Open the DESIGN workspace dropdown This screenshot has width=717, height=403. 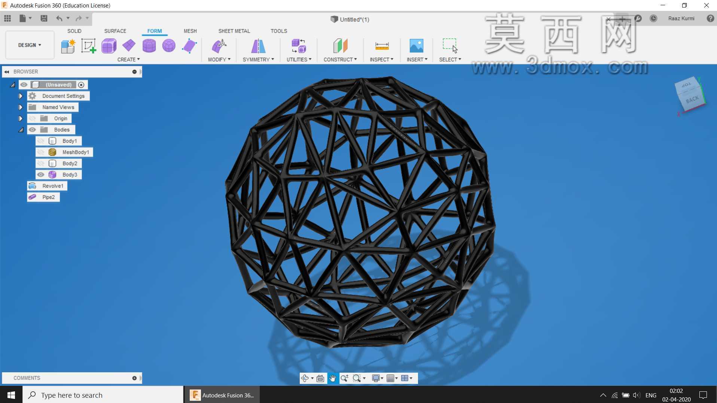30,45
